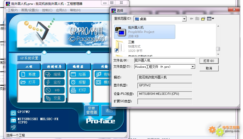Click the 传输 transfer button
The image size is (243, 139).
(102, 74)
